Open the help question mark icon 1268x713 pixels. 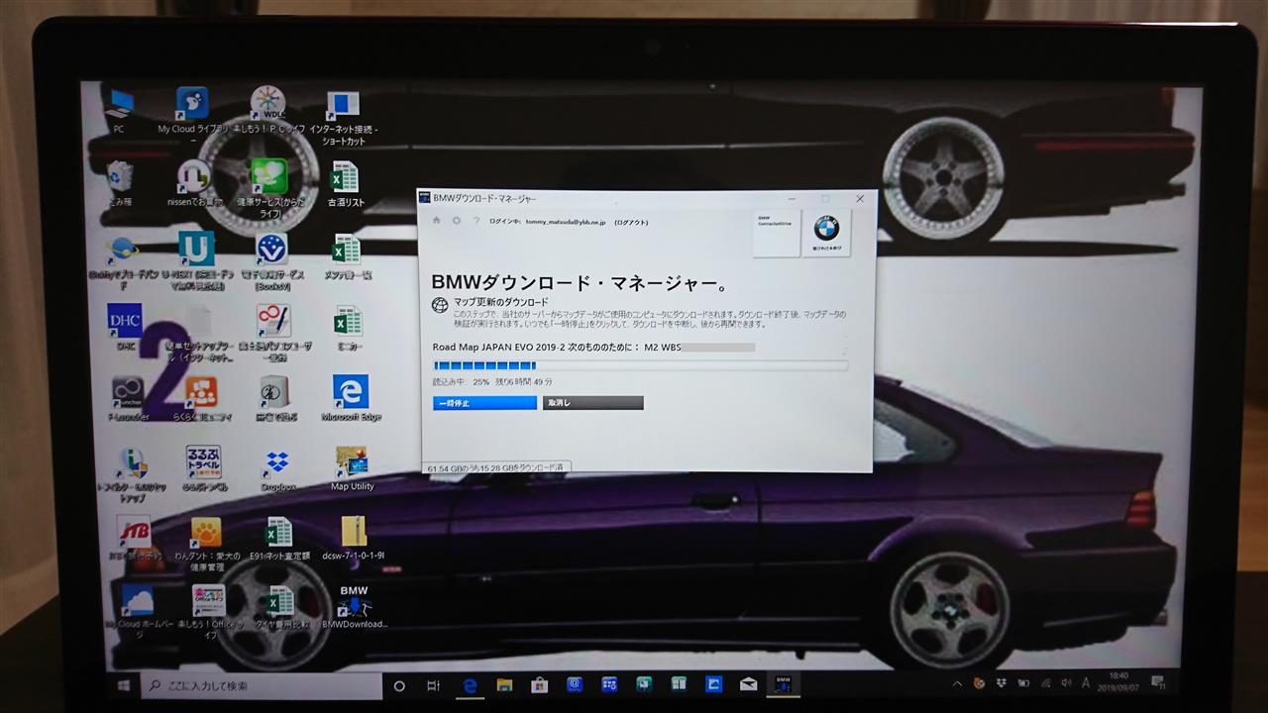tap(476, 221)
